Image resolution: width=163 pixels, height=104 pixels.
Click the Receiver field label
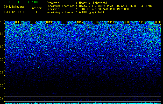(53, 9)
